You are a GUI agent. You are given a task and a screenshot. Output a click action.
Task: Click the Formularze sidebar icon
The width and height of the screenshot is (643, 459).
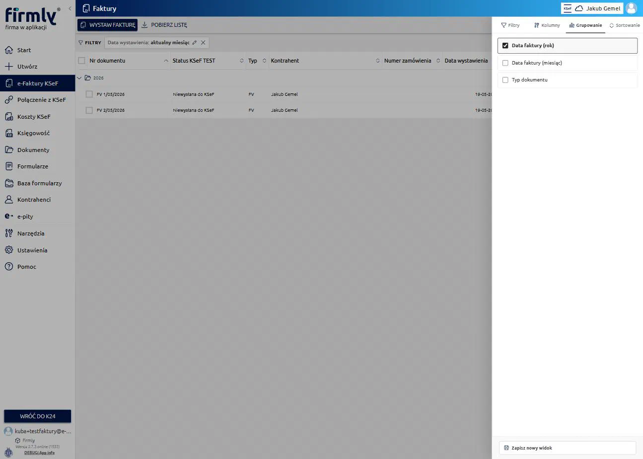point(8,166)
